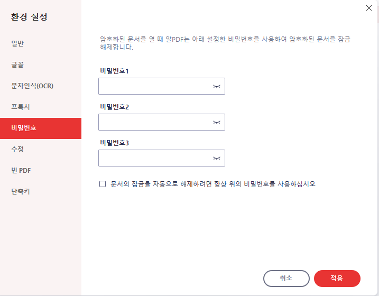Screen dimensions: 379x296
Task: Click the 암호화된 문서 description text
Action: [x=225, y=43]
